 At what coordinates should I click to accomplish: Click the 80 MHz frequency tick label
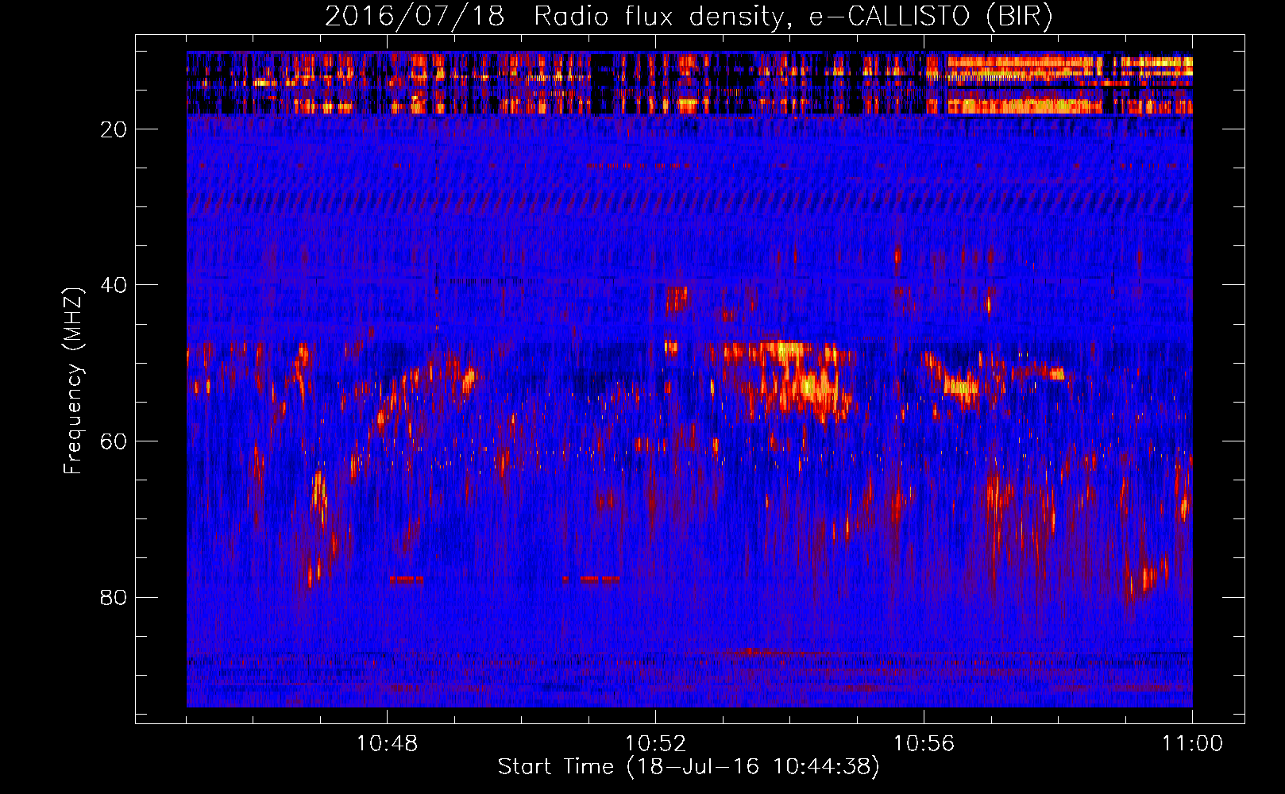coord(114,597)
